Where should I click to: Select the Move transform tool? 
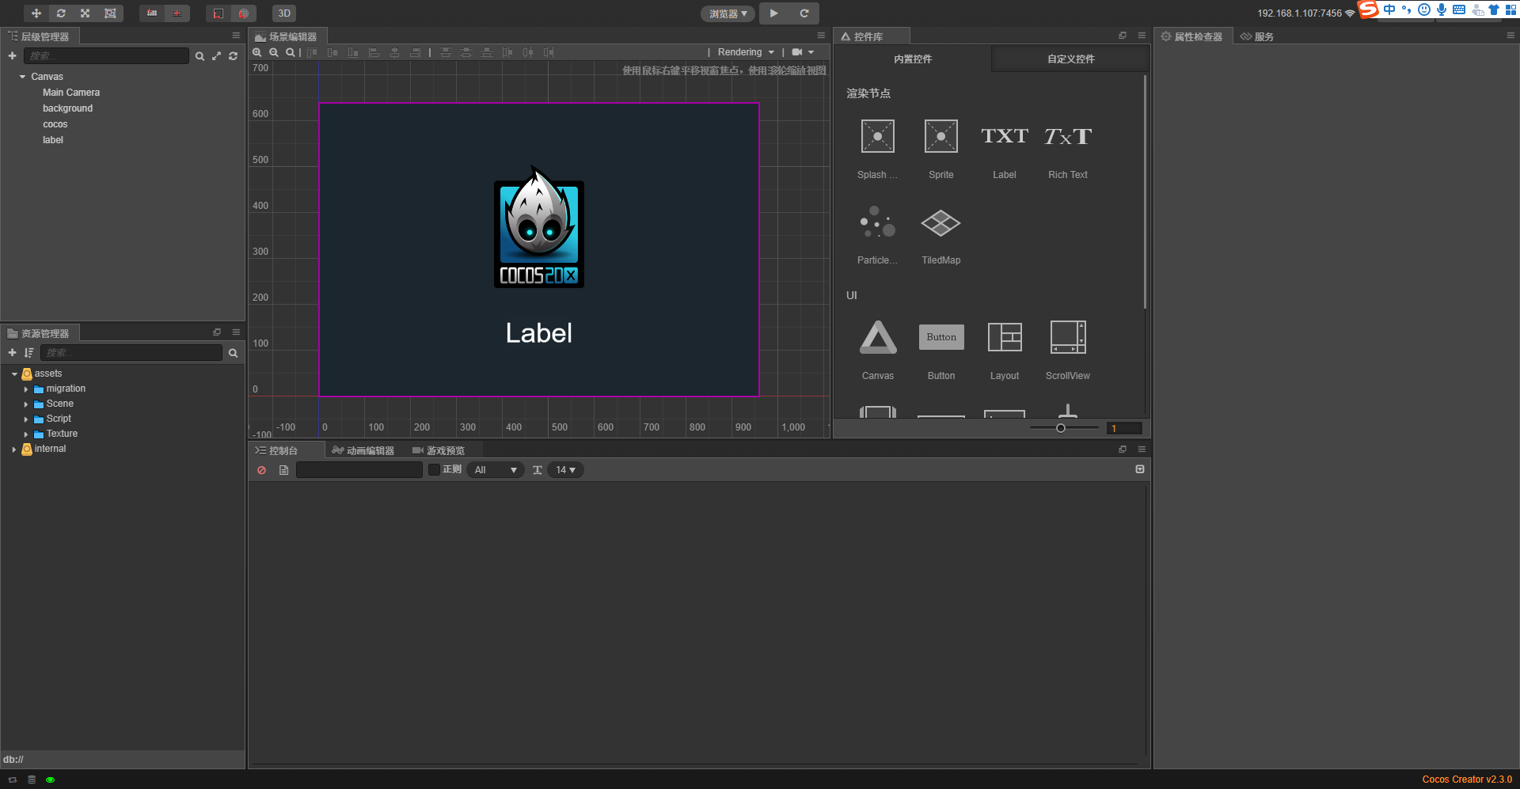tap(36, 13)
